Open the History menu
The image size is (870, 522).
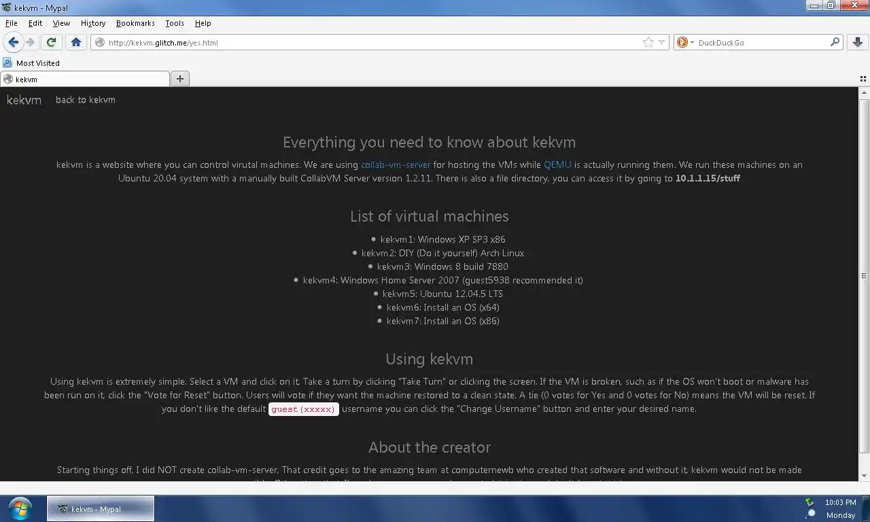click(x=93, y=23)
